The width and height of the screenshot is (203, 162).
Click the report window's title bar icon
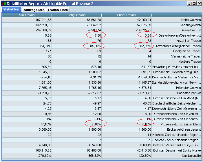(4, 3)
